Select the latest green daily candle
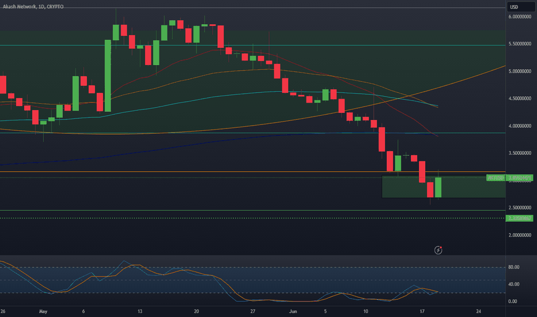The image size is (537, 317). pyautogui.click(x=438, y=187)
